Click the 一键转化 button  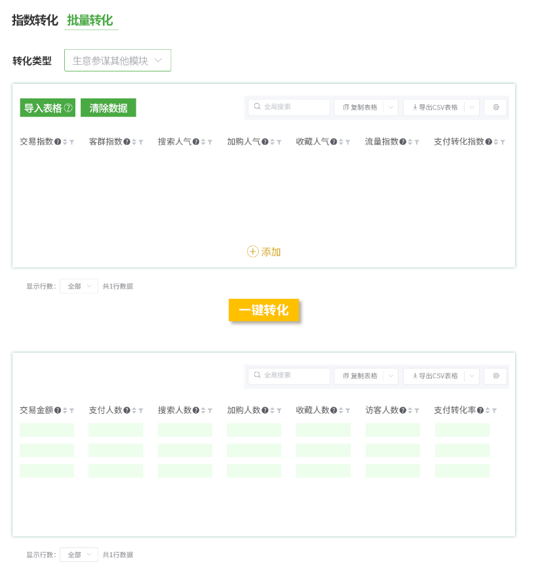[x=263, y=310]
